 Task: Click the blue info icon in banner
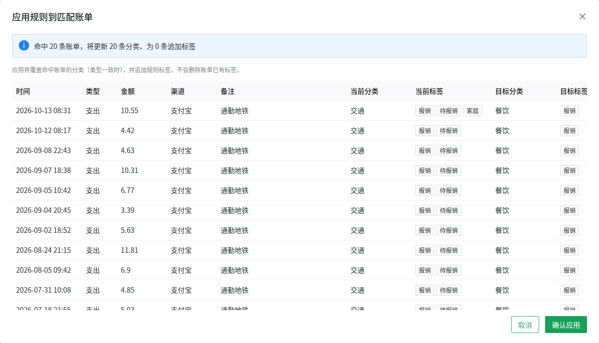click(x=24, y=45)
